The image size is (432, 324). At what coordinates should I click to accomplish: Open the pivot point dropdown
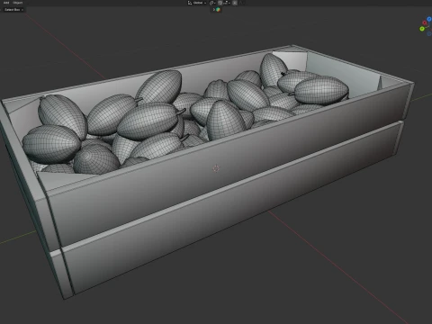(x=212, y=3)
